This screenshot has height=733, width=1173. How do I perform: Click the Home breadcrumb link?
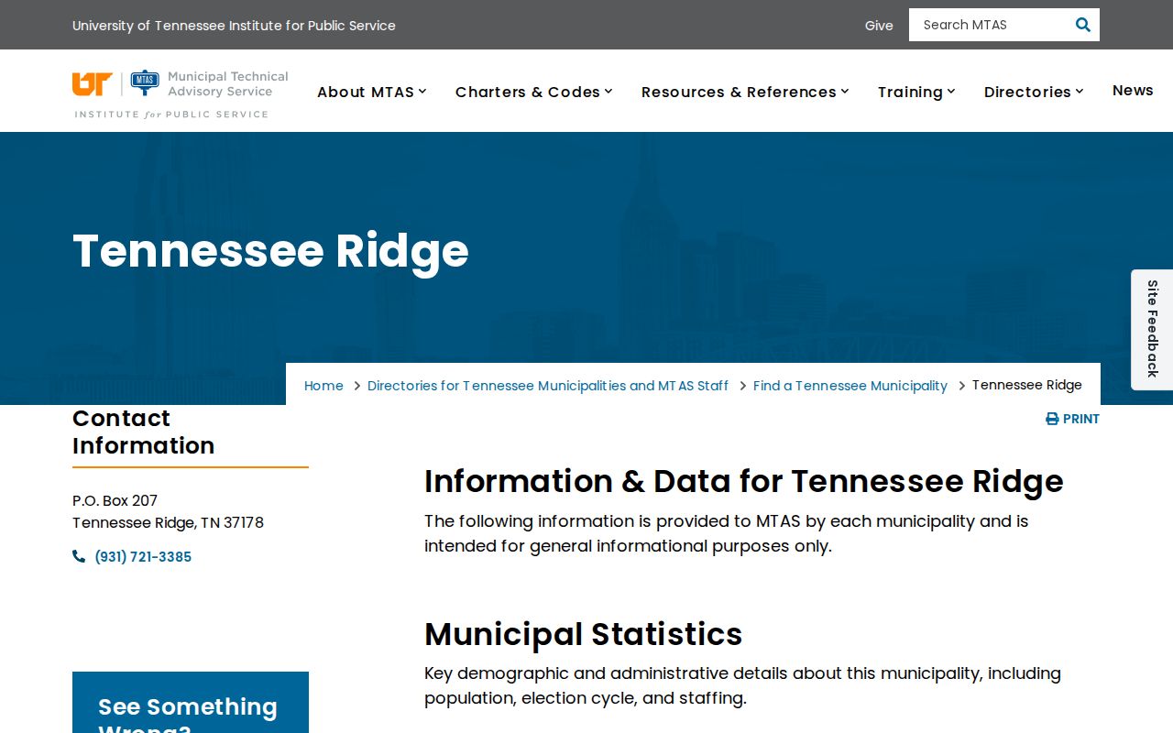(x=323, y=386)
